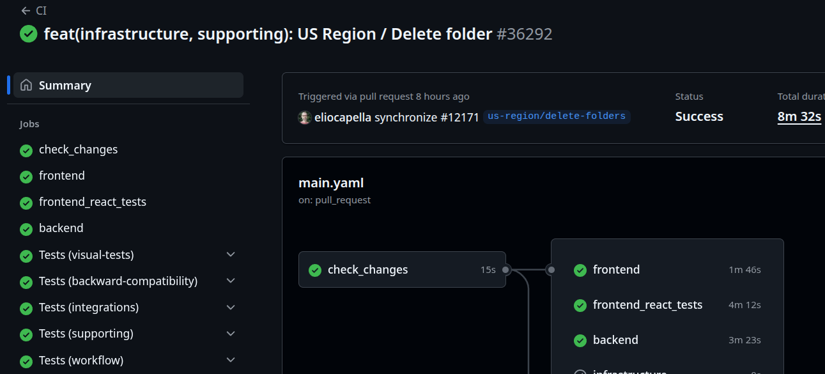Click the Summary home icon
825x374 pixels.
pyautogui.click(x=26, y=85)
